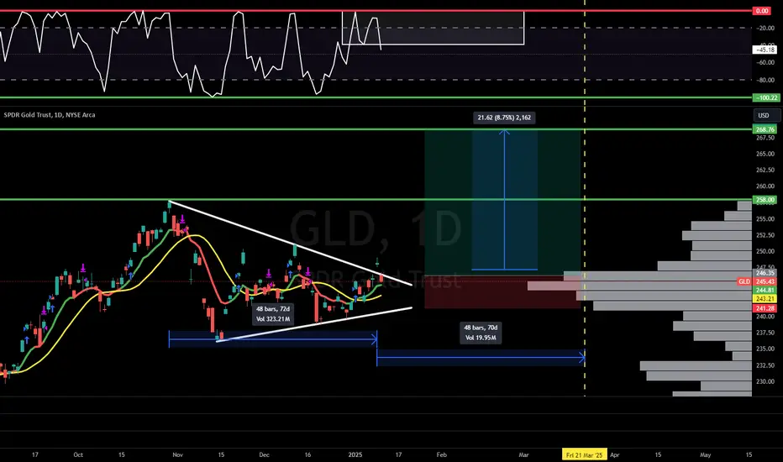
Task: Select the green 244.81 moving average label
Action: (x=765, y=290)
